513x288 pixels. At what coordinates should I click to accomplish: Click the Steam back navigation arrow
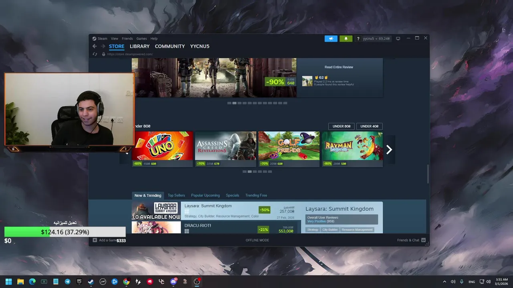(95, 46)
